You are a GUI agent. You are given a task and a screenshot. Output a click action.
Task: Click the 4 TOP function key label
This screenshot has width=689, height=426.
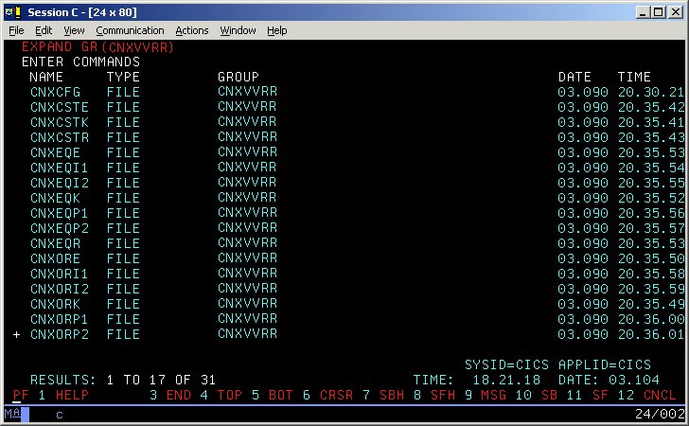222,395
